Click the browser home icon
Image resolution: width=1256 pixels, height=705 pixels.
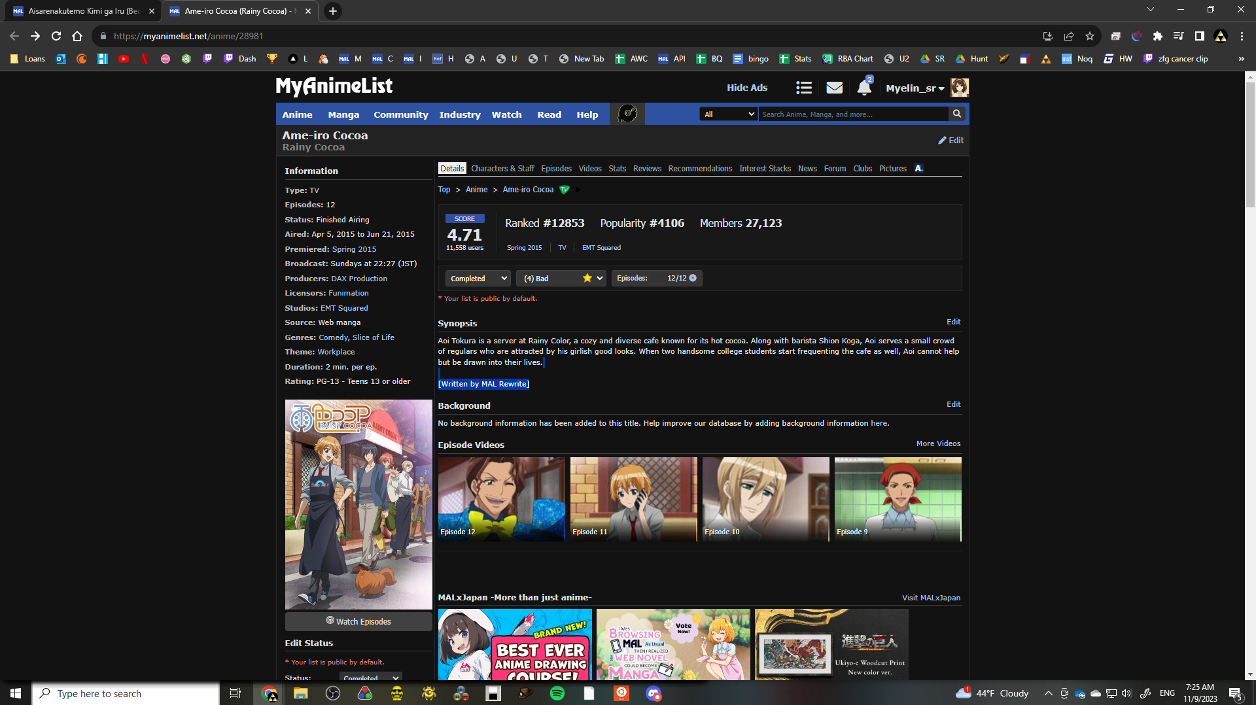[x=77, y=36]
